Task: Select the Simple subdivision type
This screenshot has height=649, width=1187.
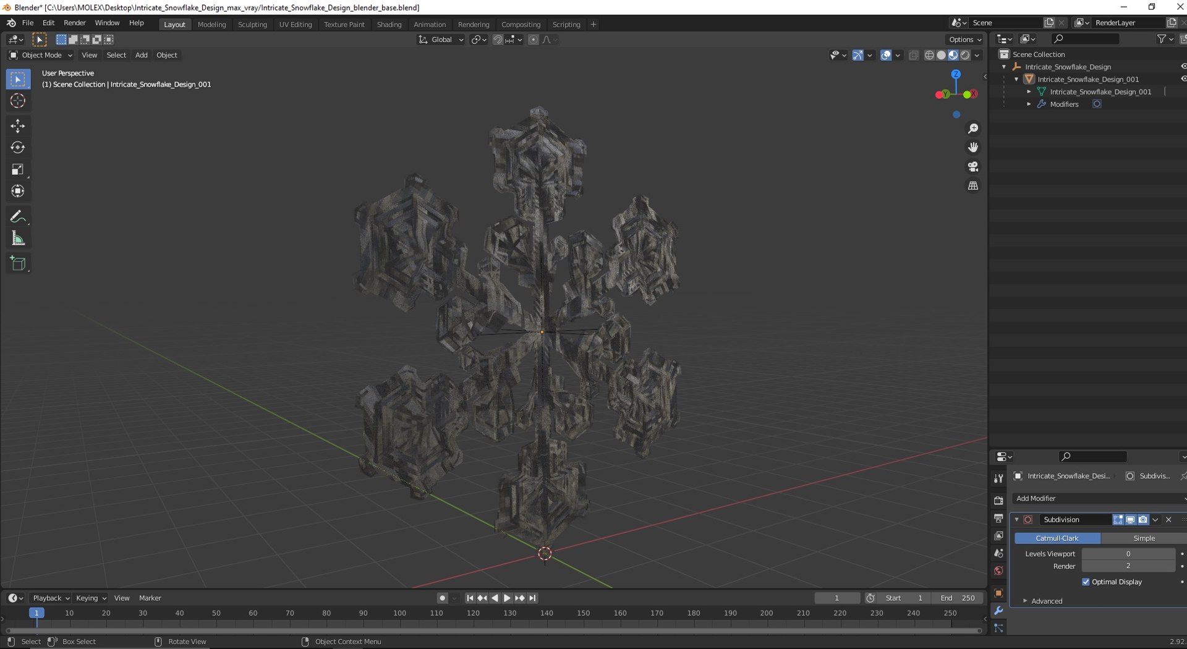Action: pyautogui.click(x=1144, y=538)
